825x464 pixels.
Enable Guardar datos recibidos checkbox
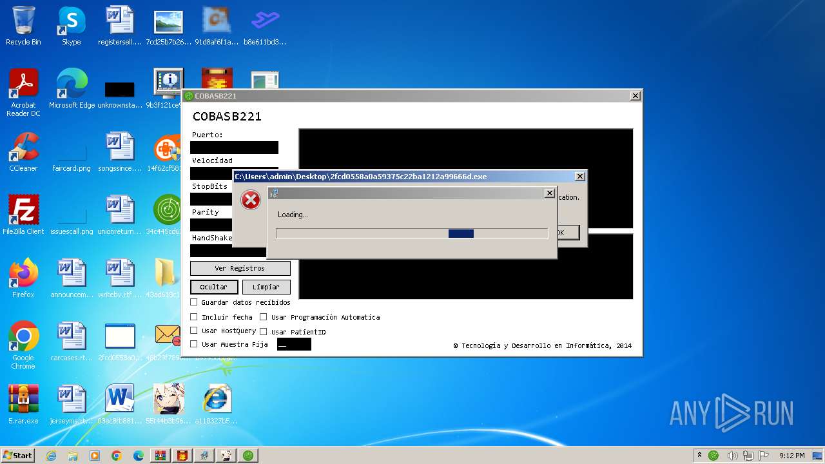pyautogui.click(x=194, y=302)
